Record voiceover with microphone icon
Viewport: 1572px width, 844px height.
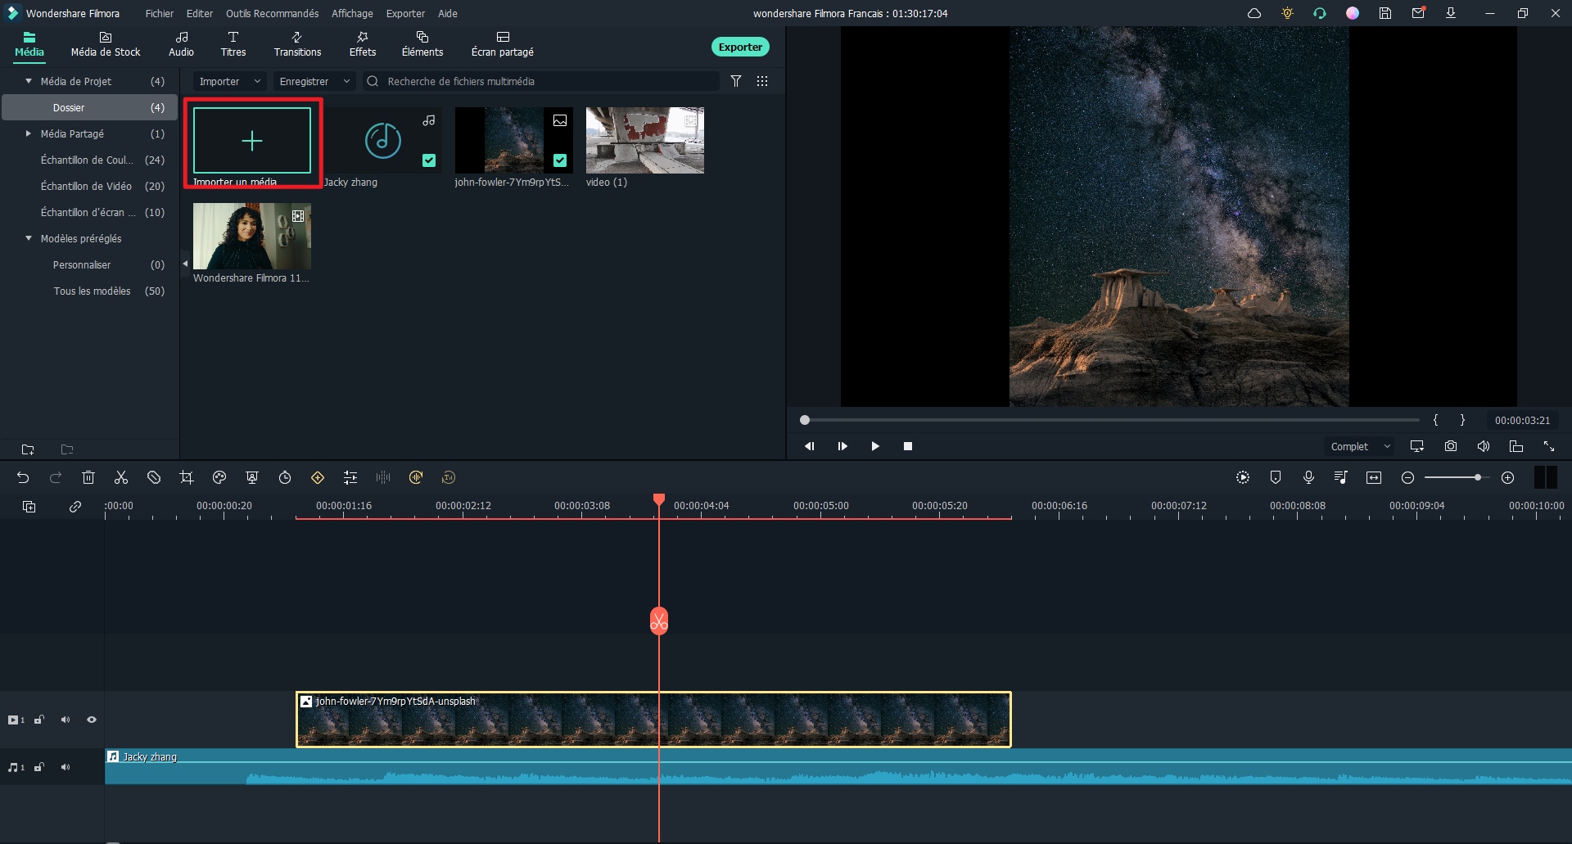tap(1308, 477)
